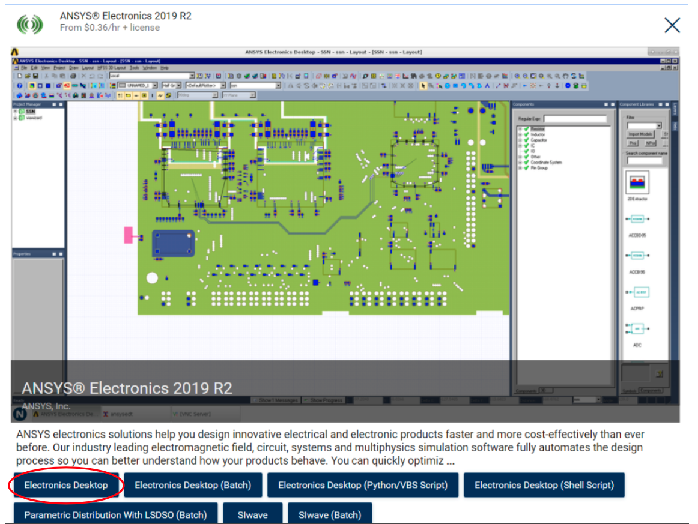Expand the Resistor tree node
The height and width of the screenshot is (524, 698).
pos(520,129)
